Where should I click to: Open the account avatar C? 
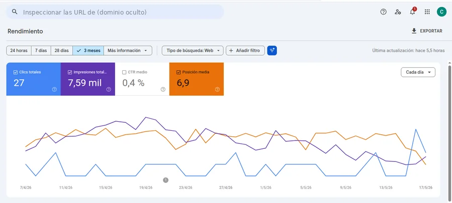(x=441, y=12)
